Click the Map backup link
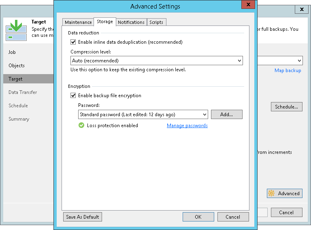 click(x=288, y=70)
